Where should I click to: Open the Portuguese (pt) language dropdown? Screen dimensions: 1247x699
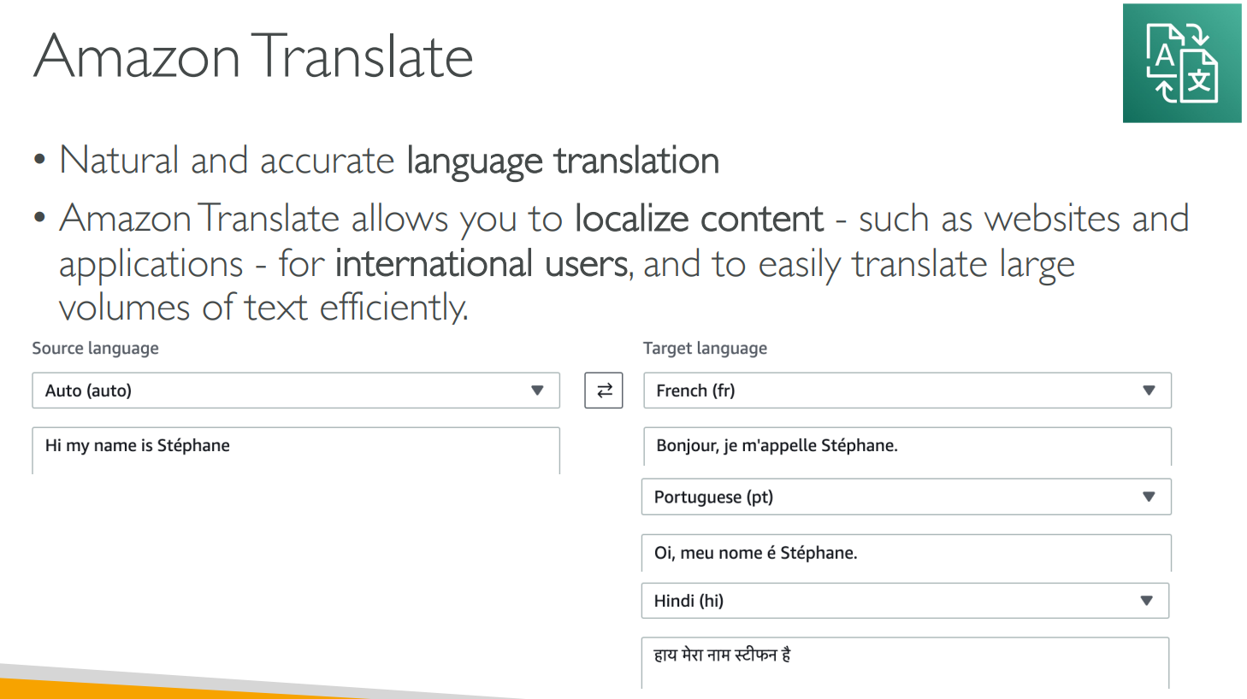[906, 497]
